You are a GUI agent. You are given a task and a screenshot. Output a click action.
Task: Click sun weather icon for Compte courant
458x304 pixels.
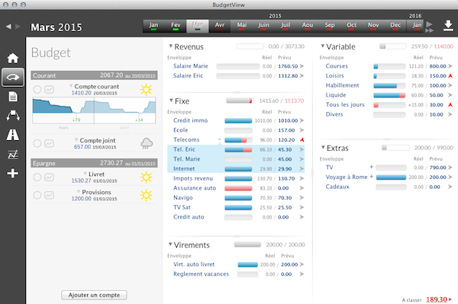pyautogui.click(x=146, y=89)
